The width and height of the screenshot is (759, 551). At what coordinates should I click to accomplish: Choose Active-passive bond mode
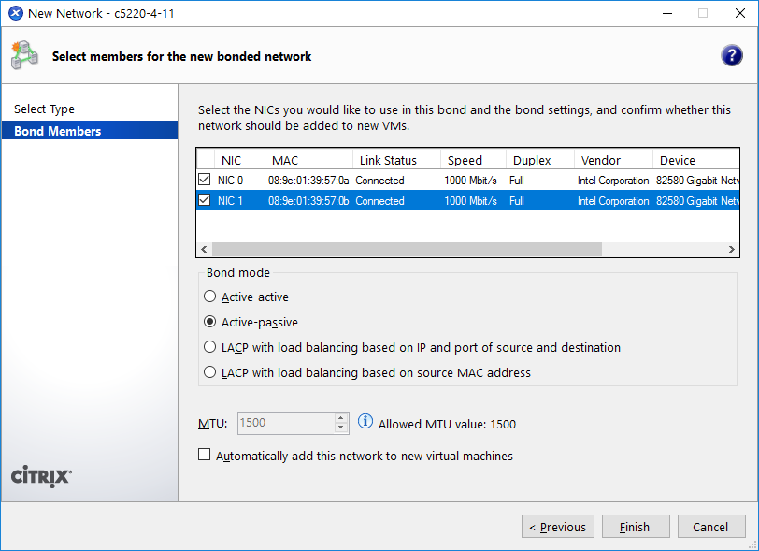point(210,323)
